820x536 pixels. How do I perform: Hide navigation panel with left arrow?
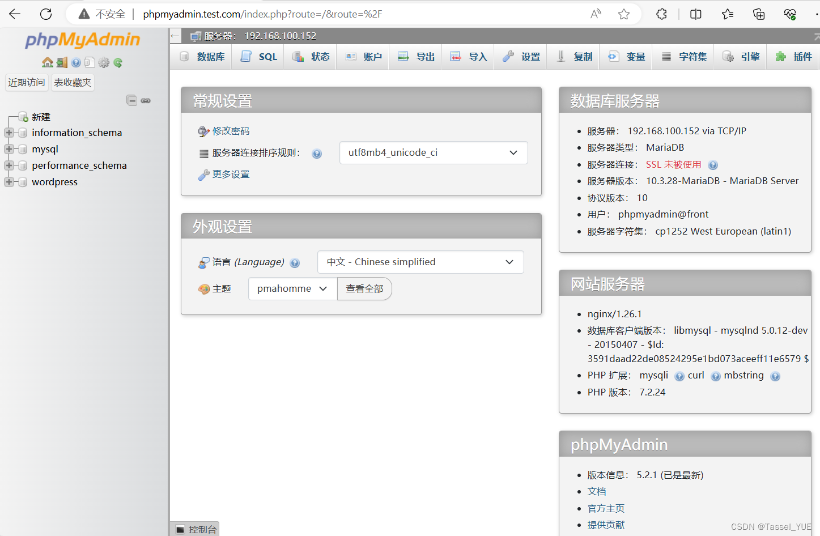175,36
